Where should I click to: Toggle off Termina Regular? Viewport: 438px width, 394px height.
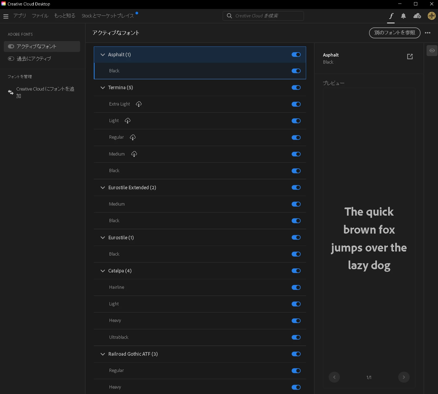(296, 138)
